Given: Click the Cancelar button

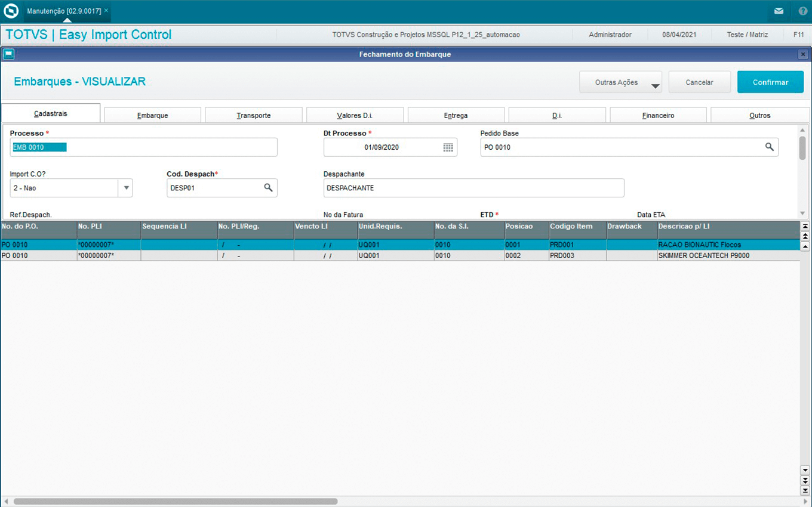Looking at the screenshot, I should point(699,82).
